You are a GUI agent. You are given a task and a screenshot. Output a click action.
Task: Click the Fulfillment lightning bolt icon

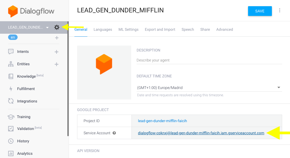(11, 89)
